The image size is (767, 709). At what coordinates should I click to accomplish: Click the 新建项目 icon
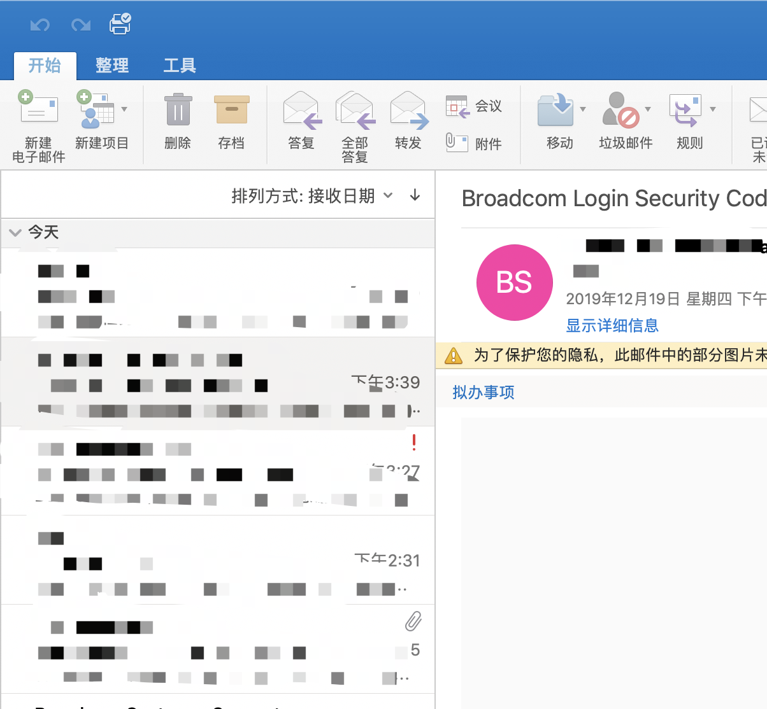click(x=96, y=108)
